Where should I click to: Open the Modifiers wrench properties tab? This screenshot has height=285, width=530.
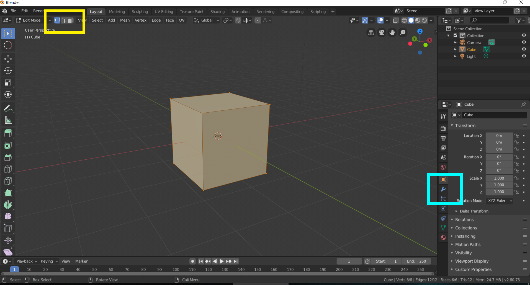click(x=443, y=189)
